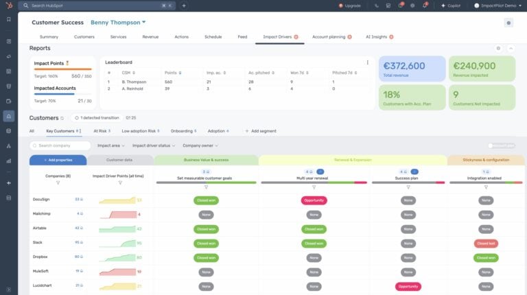527x295 pixels.
Task: Click the Add properties button
Action: 58,160
